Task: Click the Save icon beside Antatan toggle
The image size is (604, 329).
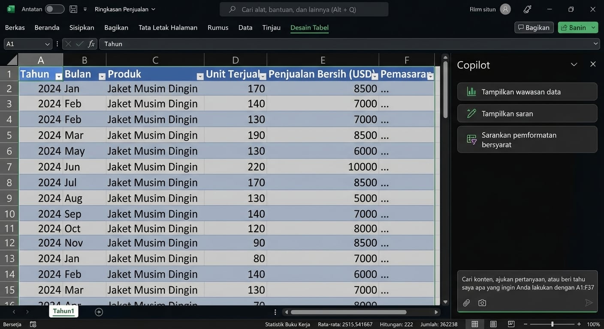Action: tap(73, 9)
